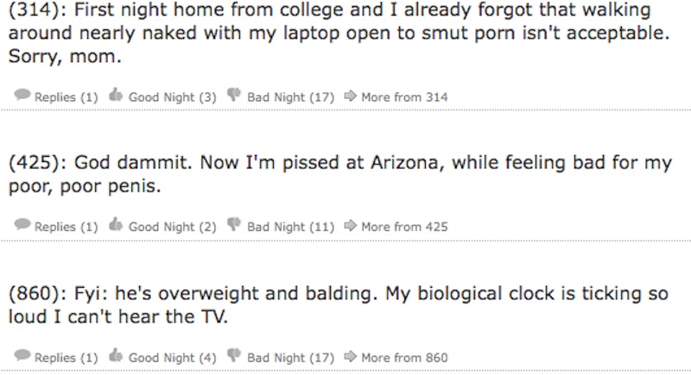Open Replies (1) for the 860 post
691x375 pixels.
click(67, 358)
